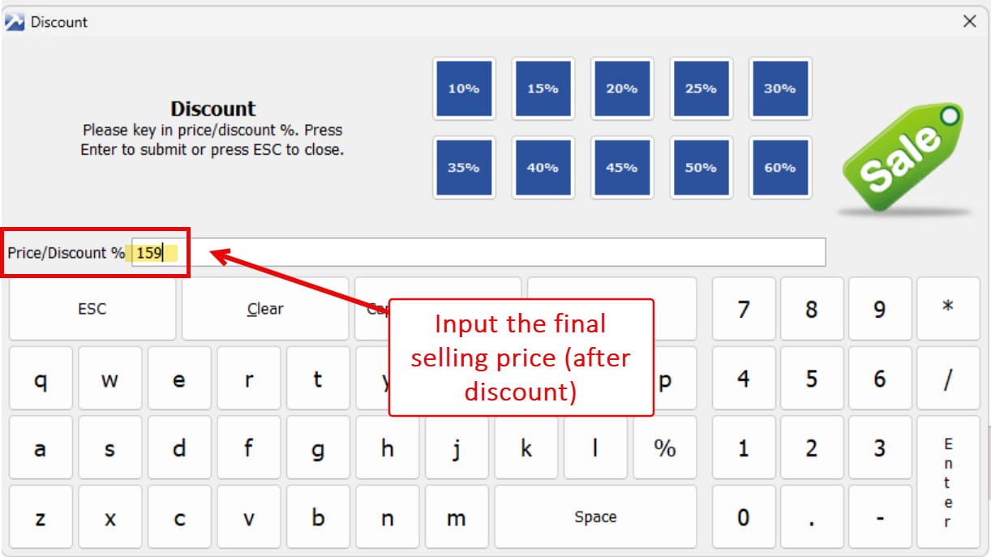Click into the Price/Discount % input field

(x=487, y=253)
